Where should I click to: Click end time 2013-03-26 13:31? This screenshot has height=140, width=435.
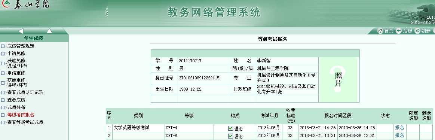(x=357, y=136)
